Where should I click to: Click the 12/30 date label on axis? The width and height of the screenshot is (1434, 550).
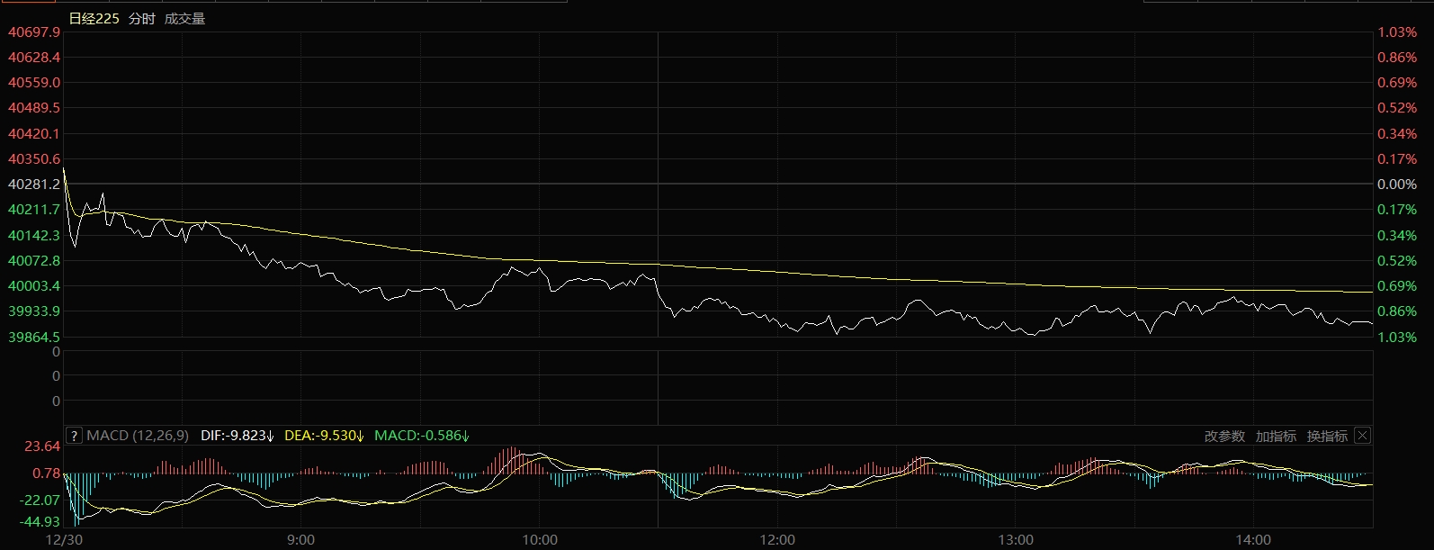63,540
